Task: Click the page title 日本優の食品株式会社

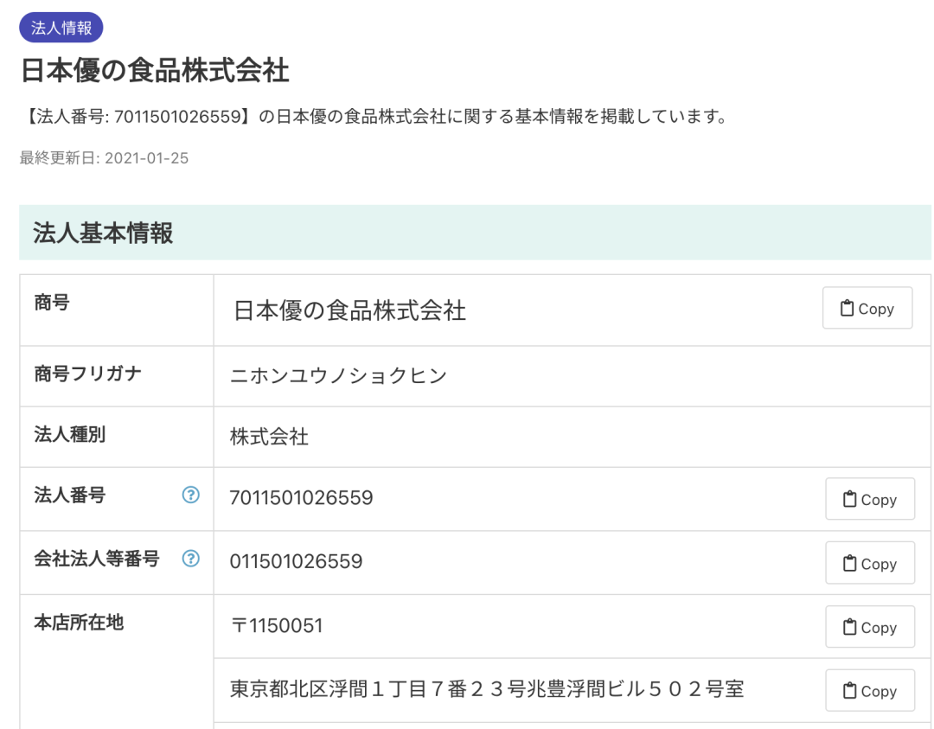Action: coord(155,71)
